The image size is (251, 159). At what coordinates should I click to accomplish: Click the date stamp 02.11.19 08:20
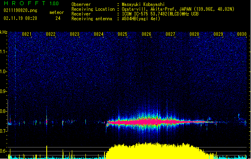(20, 18)
